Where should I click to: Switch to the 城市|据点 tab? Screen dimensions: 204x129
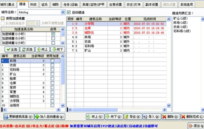click(x=7, y=5)
